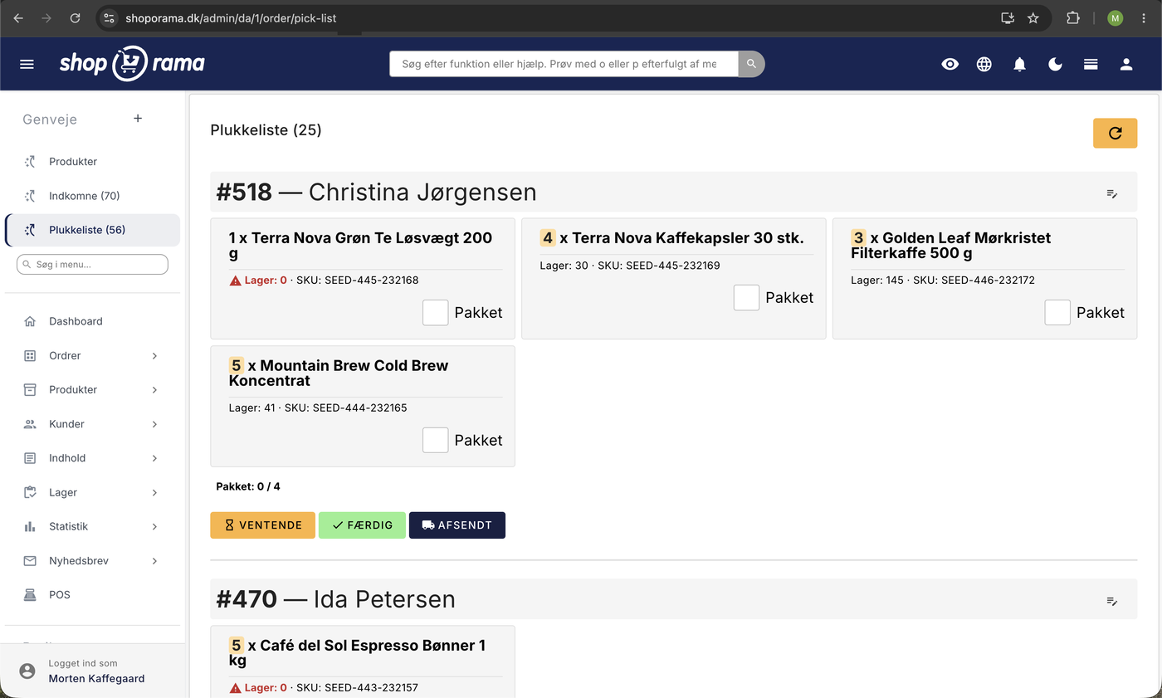Open the Kunder menu item

coord(66,424)
